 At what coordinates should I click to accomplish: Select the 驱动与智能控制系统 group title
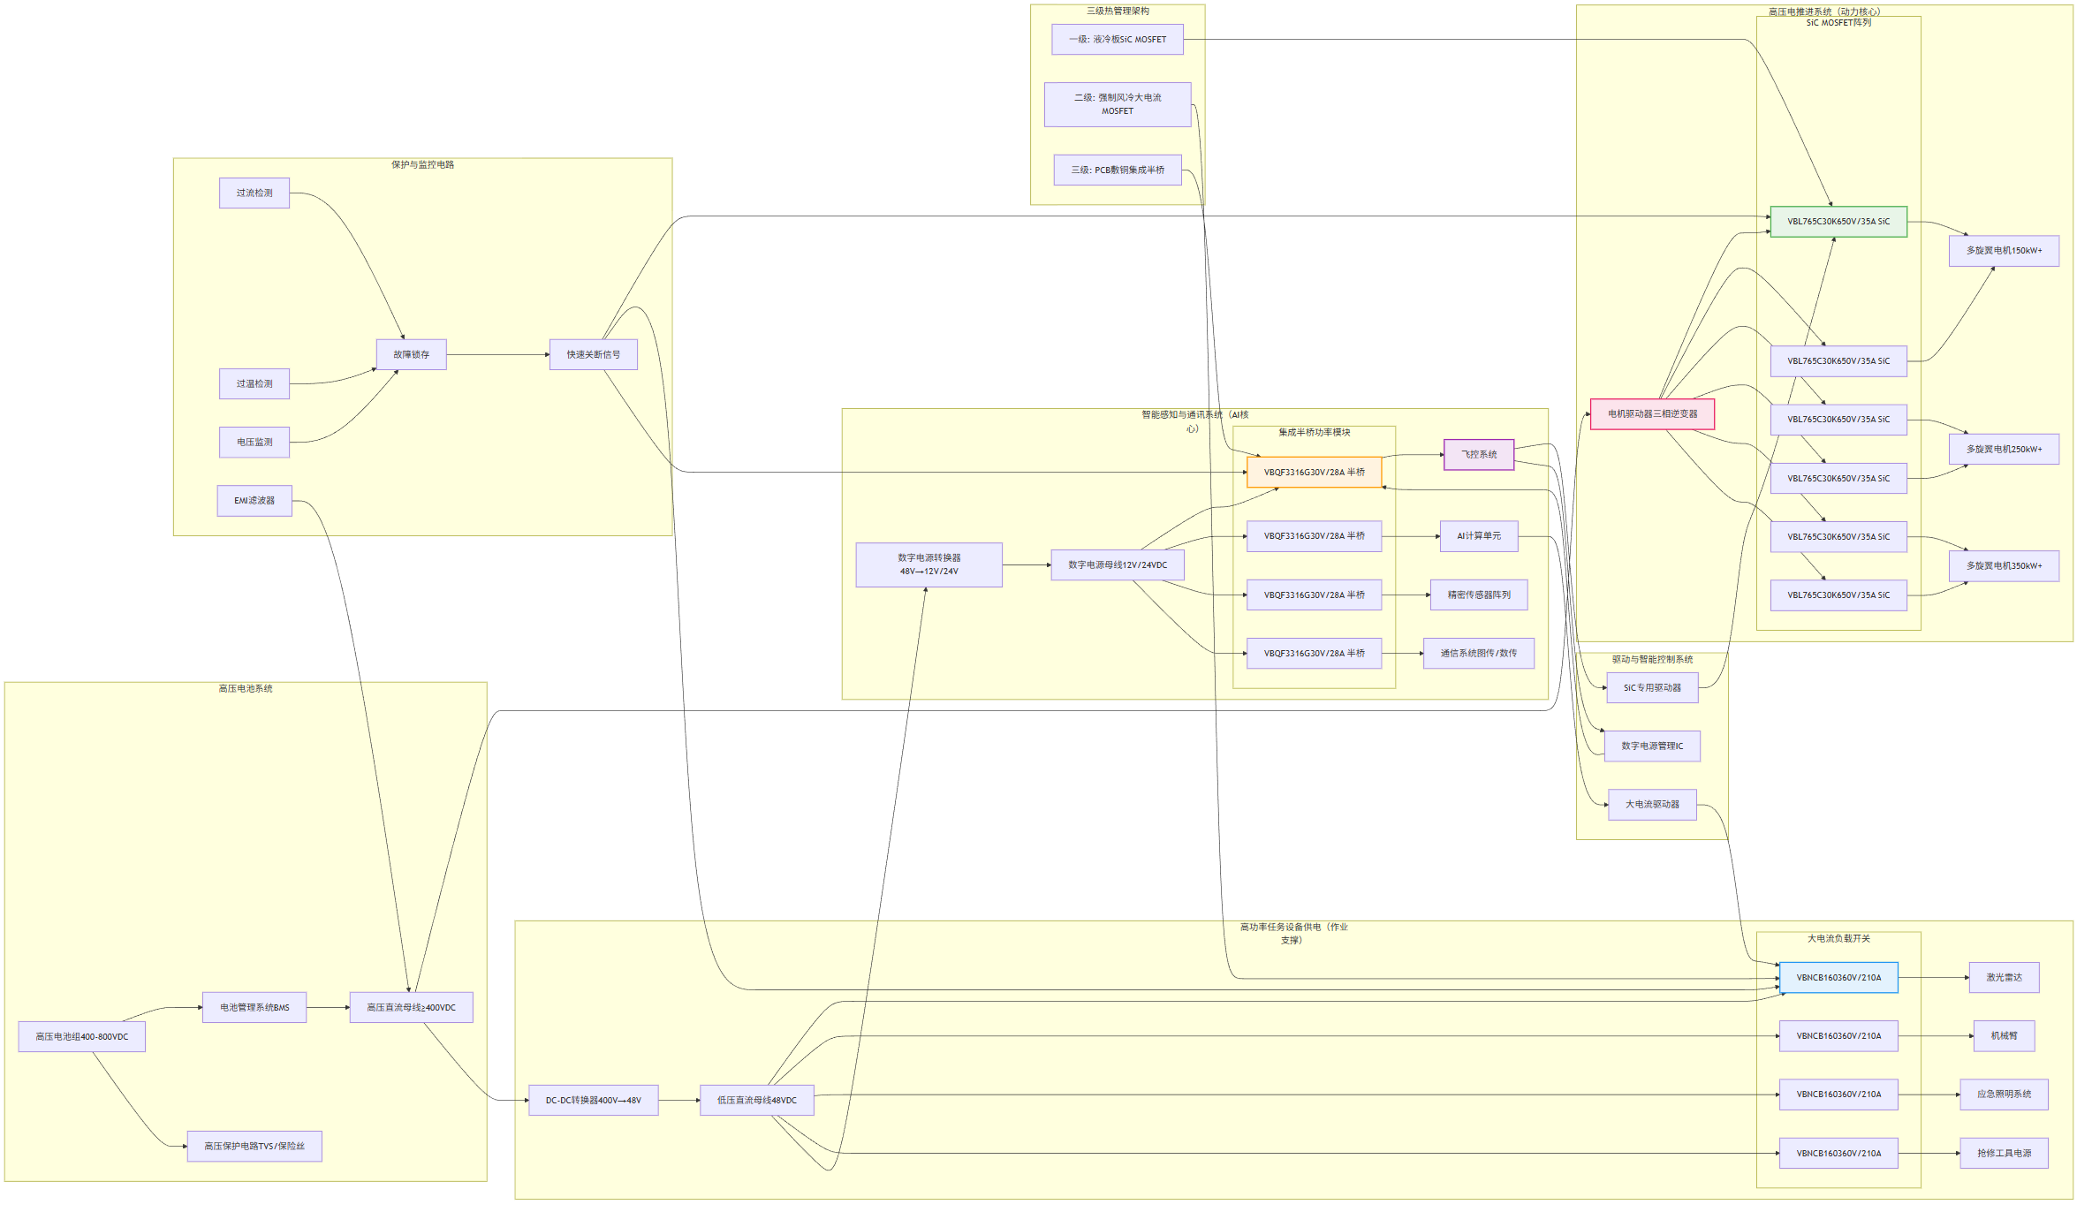coord(1652,660)
